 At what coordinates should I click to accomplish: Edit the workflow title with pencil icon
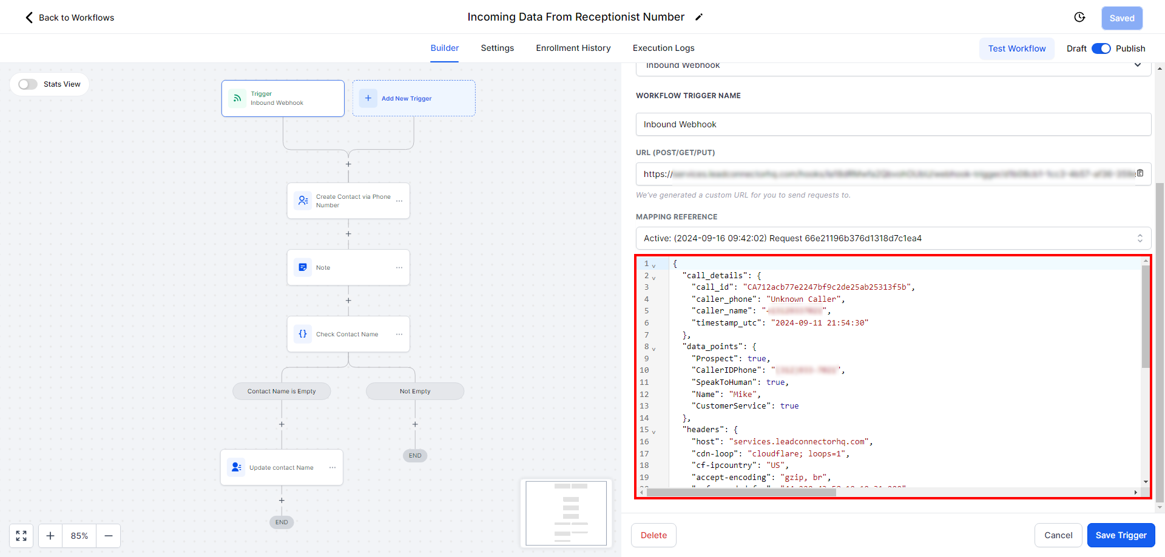[699, 17]
